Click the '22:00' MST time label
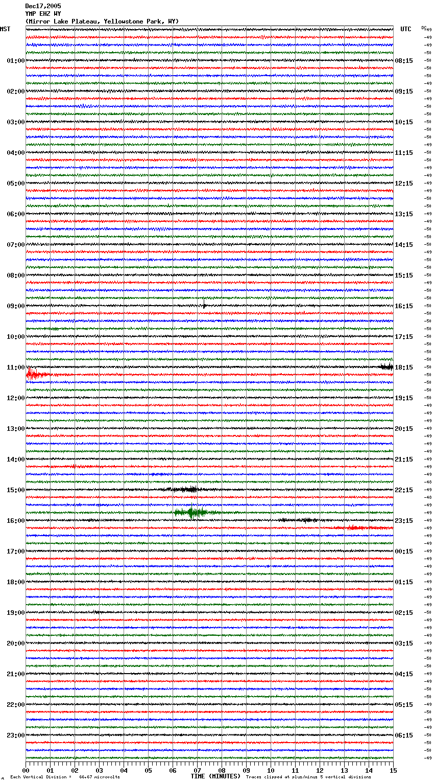The image size is (434, 784). click(16, 705)
